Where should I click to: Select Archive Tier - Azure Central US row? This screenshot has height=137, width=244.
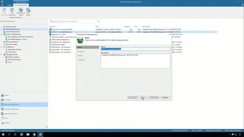(133, 29)
